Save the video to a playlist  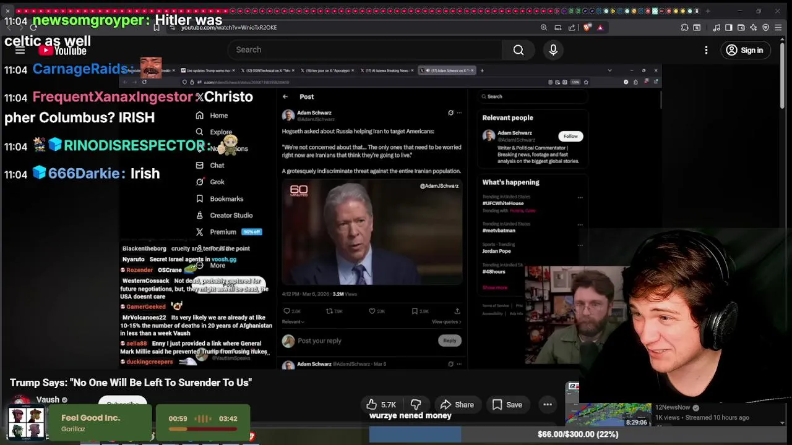pos(507,405)
